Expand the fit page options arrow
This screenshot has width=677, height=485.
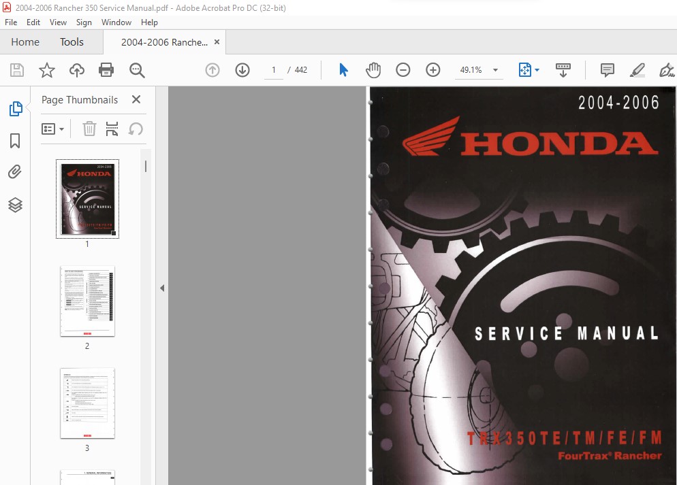pos(537,70)
